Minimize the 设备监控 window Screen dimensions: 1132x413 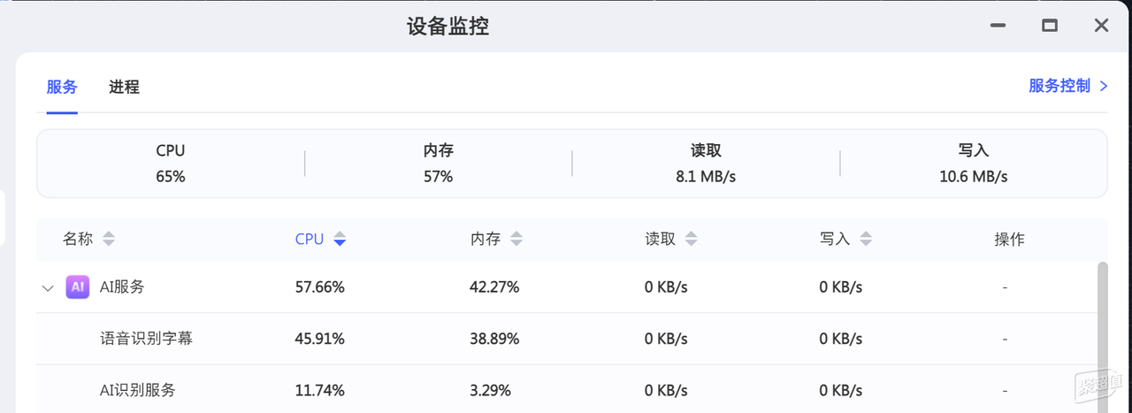tap(998, 26)
